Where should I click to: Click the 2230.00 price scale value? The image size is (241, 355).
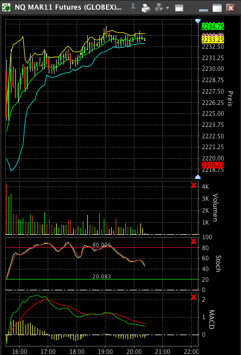(213, 69)
